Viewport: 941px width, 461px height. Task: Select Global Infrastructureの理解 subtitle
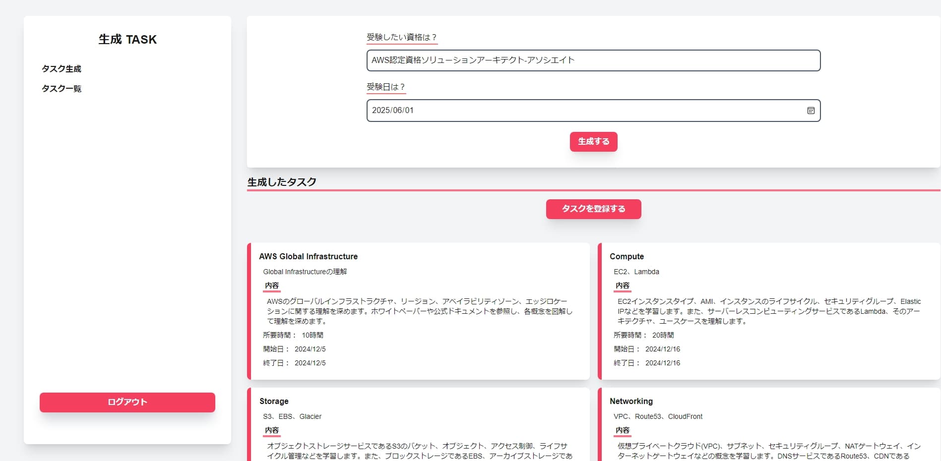[x=305, y=272]
